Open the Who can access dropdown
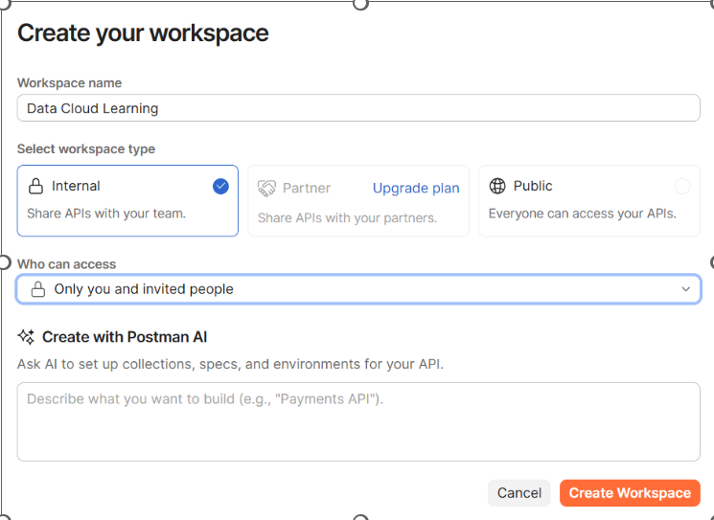Image resolution: width=714 pixels, height=520 pixels. click(358, 289)
